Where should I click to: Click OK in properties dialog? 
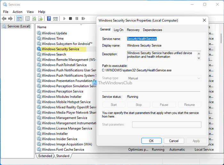[151, 141]
